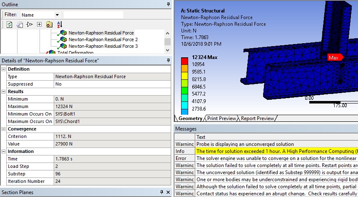The width and height of the screenshot is (358, 197).
Task: Click the expand-on-refresh plus icon
Action: click(39, 25)
